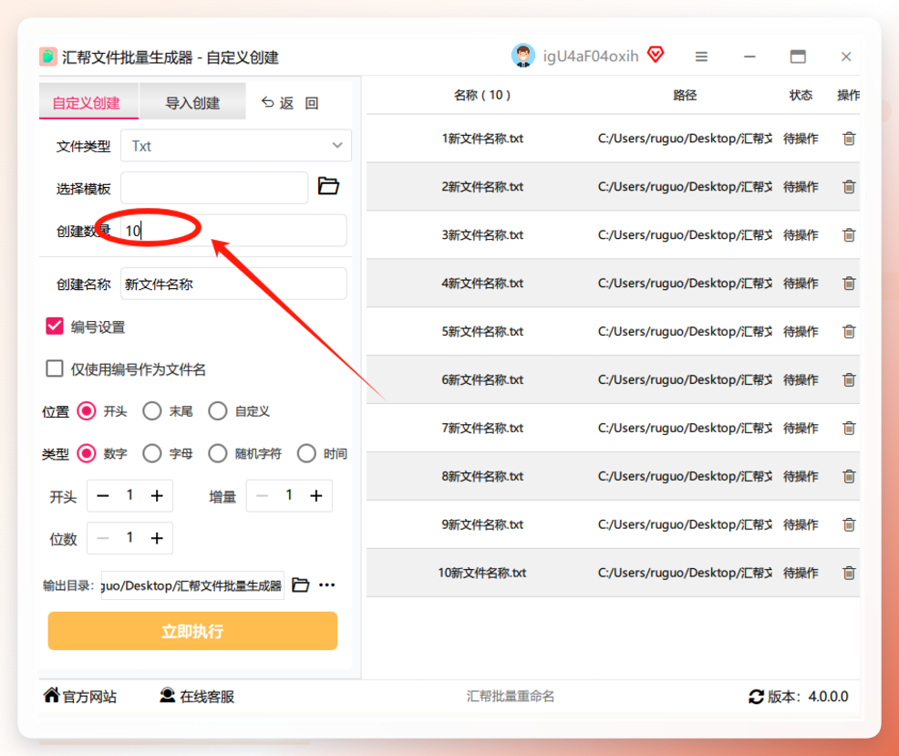899x756 pixels.
Task: Open output directory folder browser icon
Action: (x=301, y=585)
